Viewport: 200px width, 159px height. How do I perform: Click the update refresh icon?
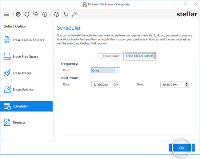point(27,14)
